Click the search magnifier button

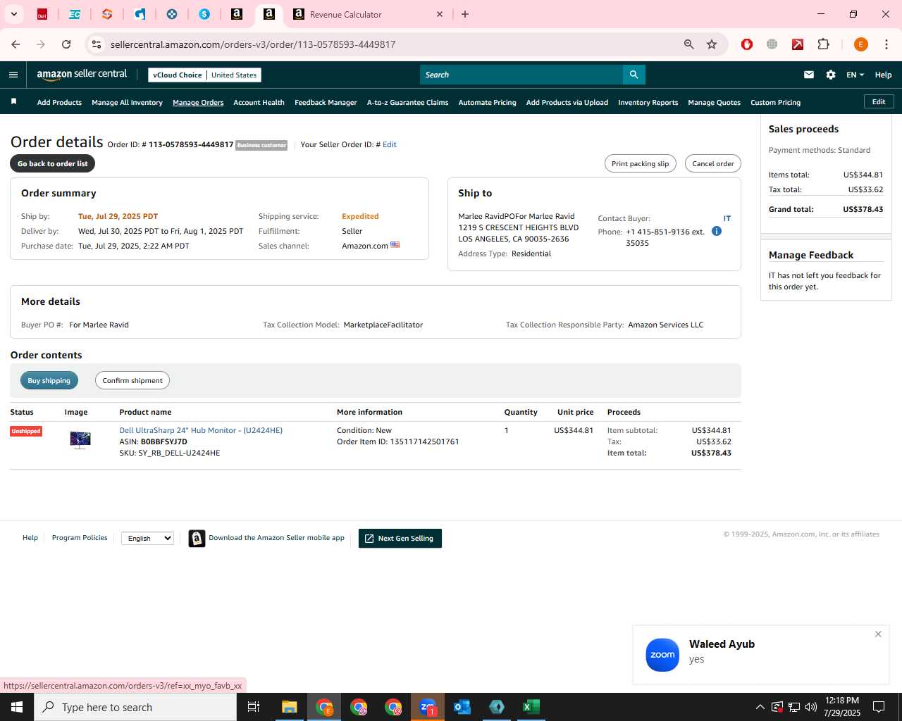click(634, 75)
